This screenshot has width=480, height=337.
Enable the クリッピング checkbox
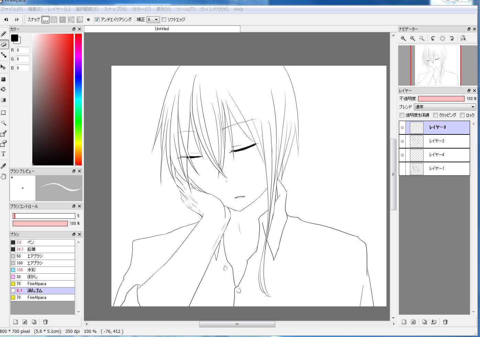click(x=436, y=115)
